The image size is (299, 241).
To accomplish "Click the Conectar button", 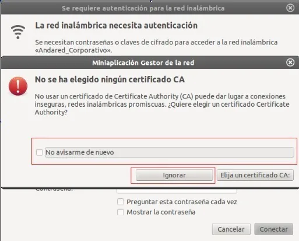I will [273, 229].
